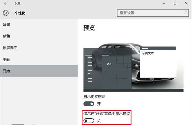Open the 背景 section

click(39, 25)
